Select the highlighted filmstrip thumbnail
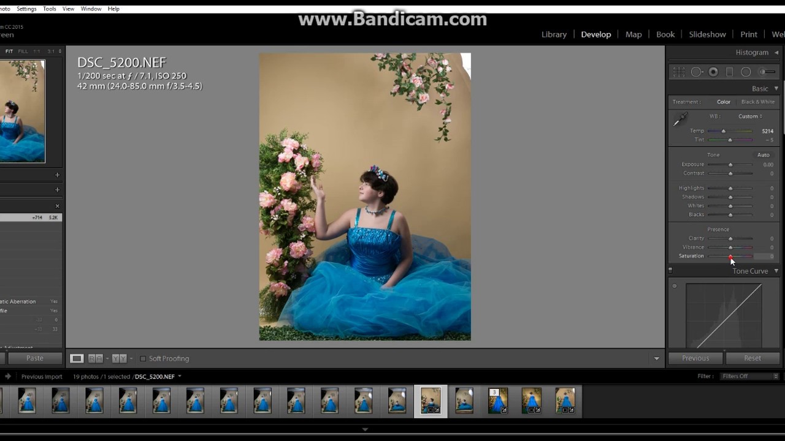The width and height of the screenshot is (785, 441). click(431, 401)
